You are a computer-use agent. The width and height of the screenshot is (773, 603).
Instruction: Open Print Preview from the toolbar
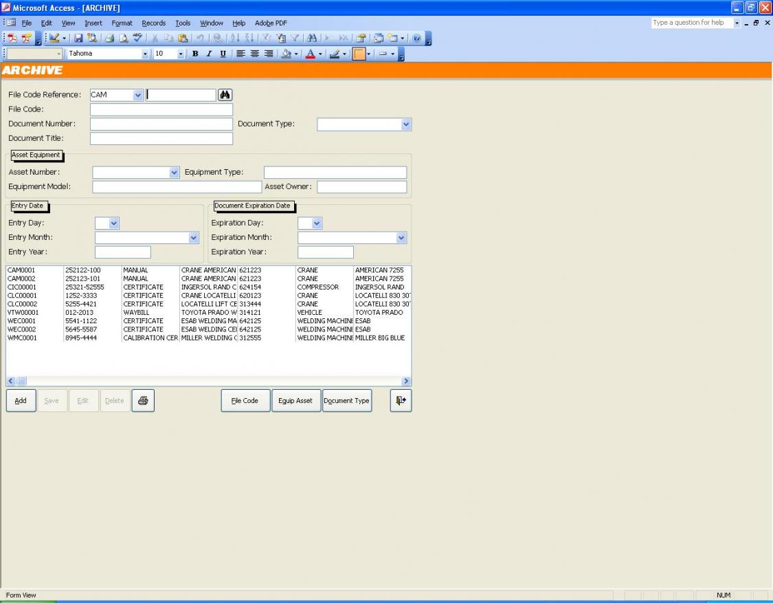tap(122, 39)
